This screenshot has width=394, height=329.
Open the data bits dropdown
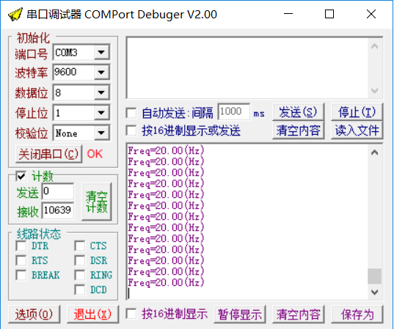click(101, 92)
